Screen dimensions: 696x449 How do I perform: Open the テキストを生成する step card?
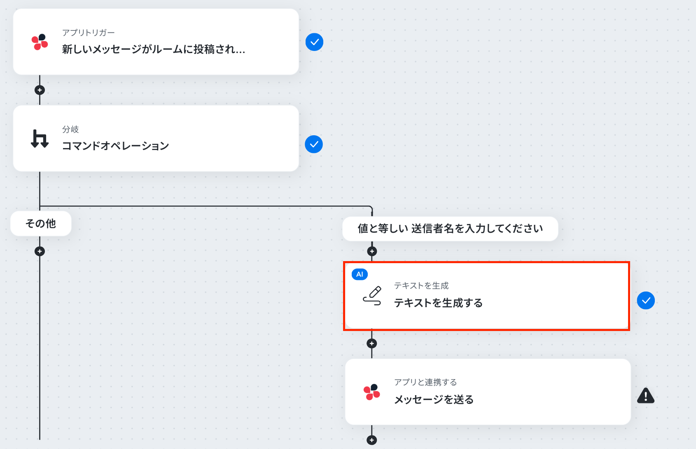coord(487,296)
